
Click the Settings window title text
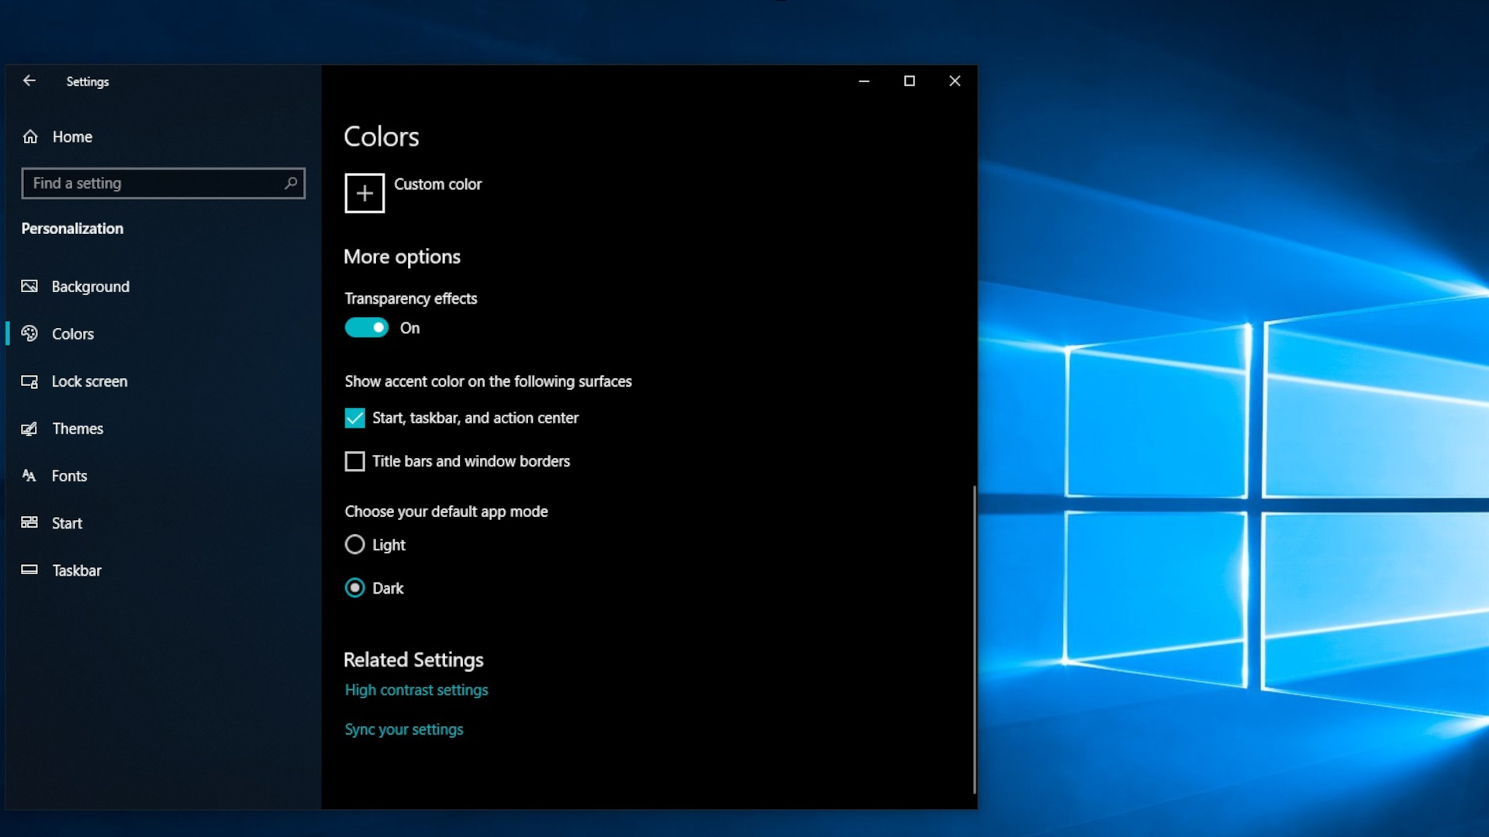point(88,81)
